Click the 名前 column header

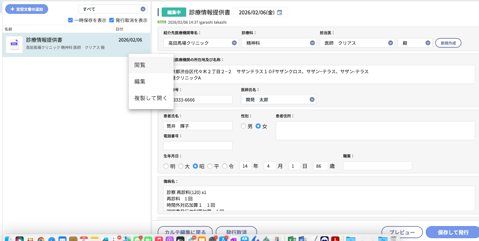click(x=8, y=29)
